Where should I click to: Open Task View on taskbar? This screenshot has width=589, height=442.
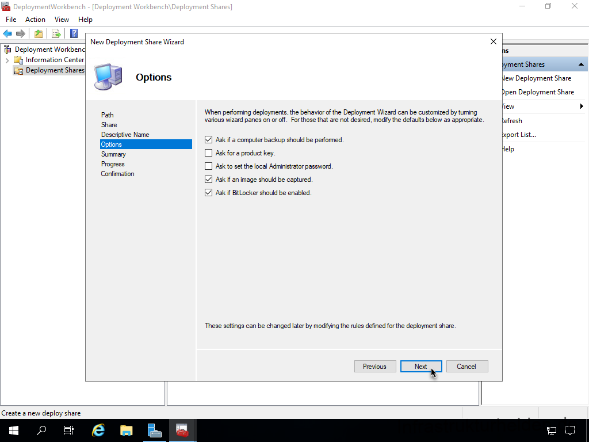click(69, 430)
